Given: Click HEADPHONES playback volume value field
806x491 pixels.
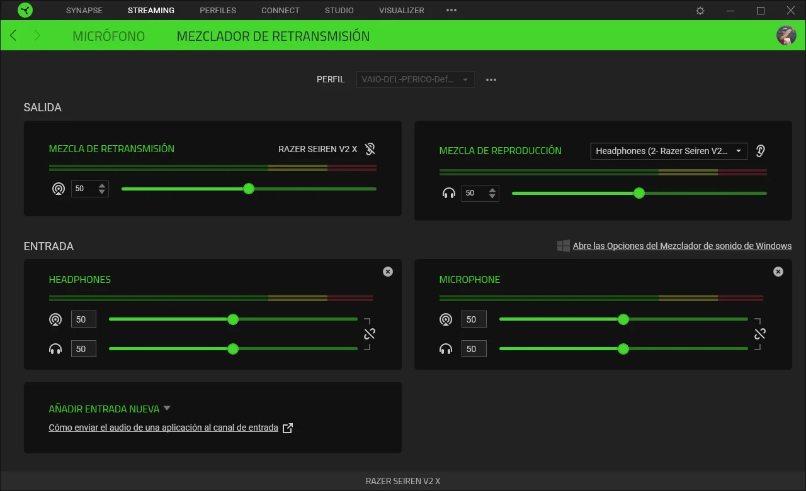Looking at the screenshot, I should [x=84, y=349].
